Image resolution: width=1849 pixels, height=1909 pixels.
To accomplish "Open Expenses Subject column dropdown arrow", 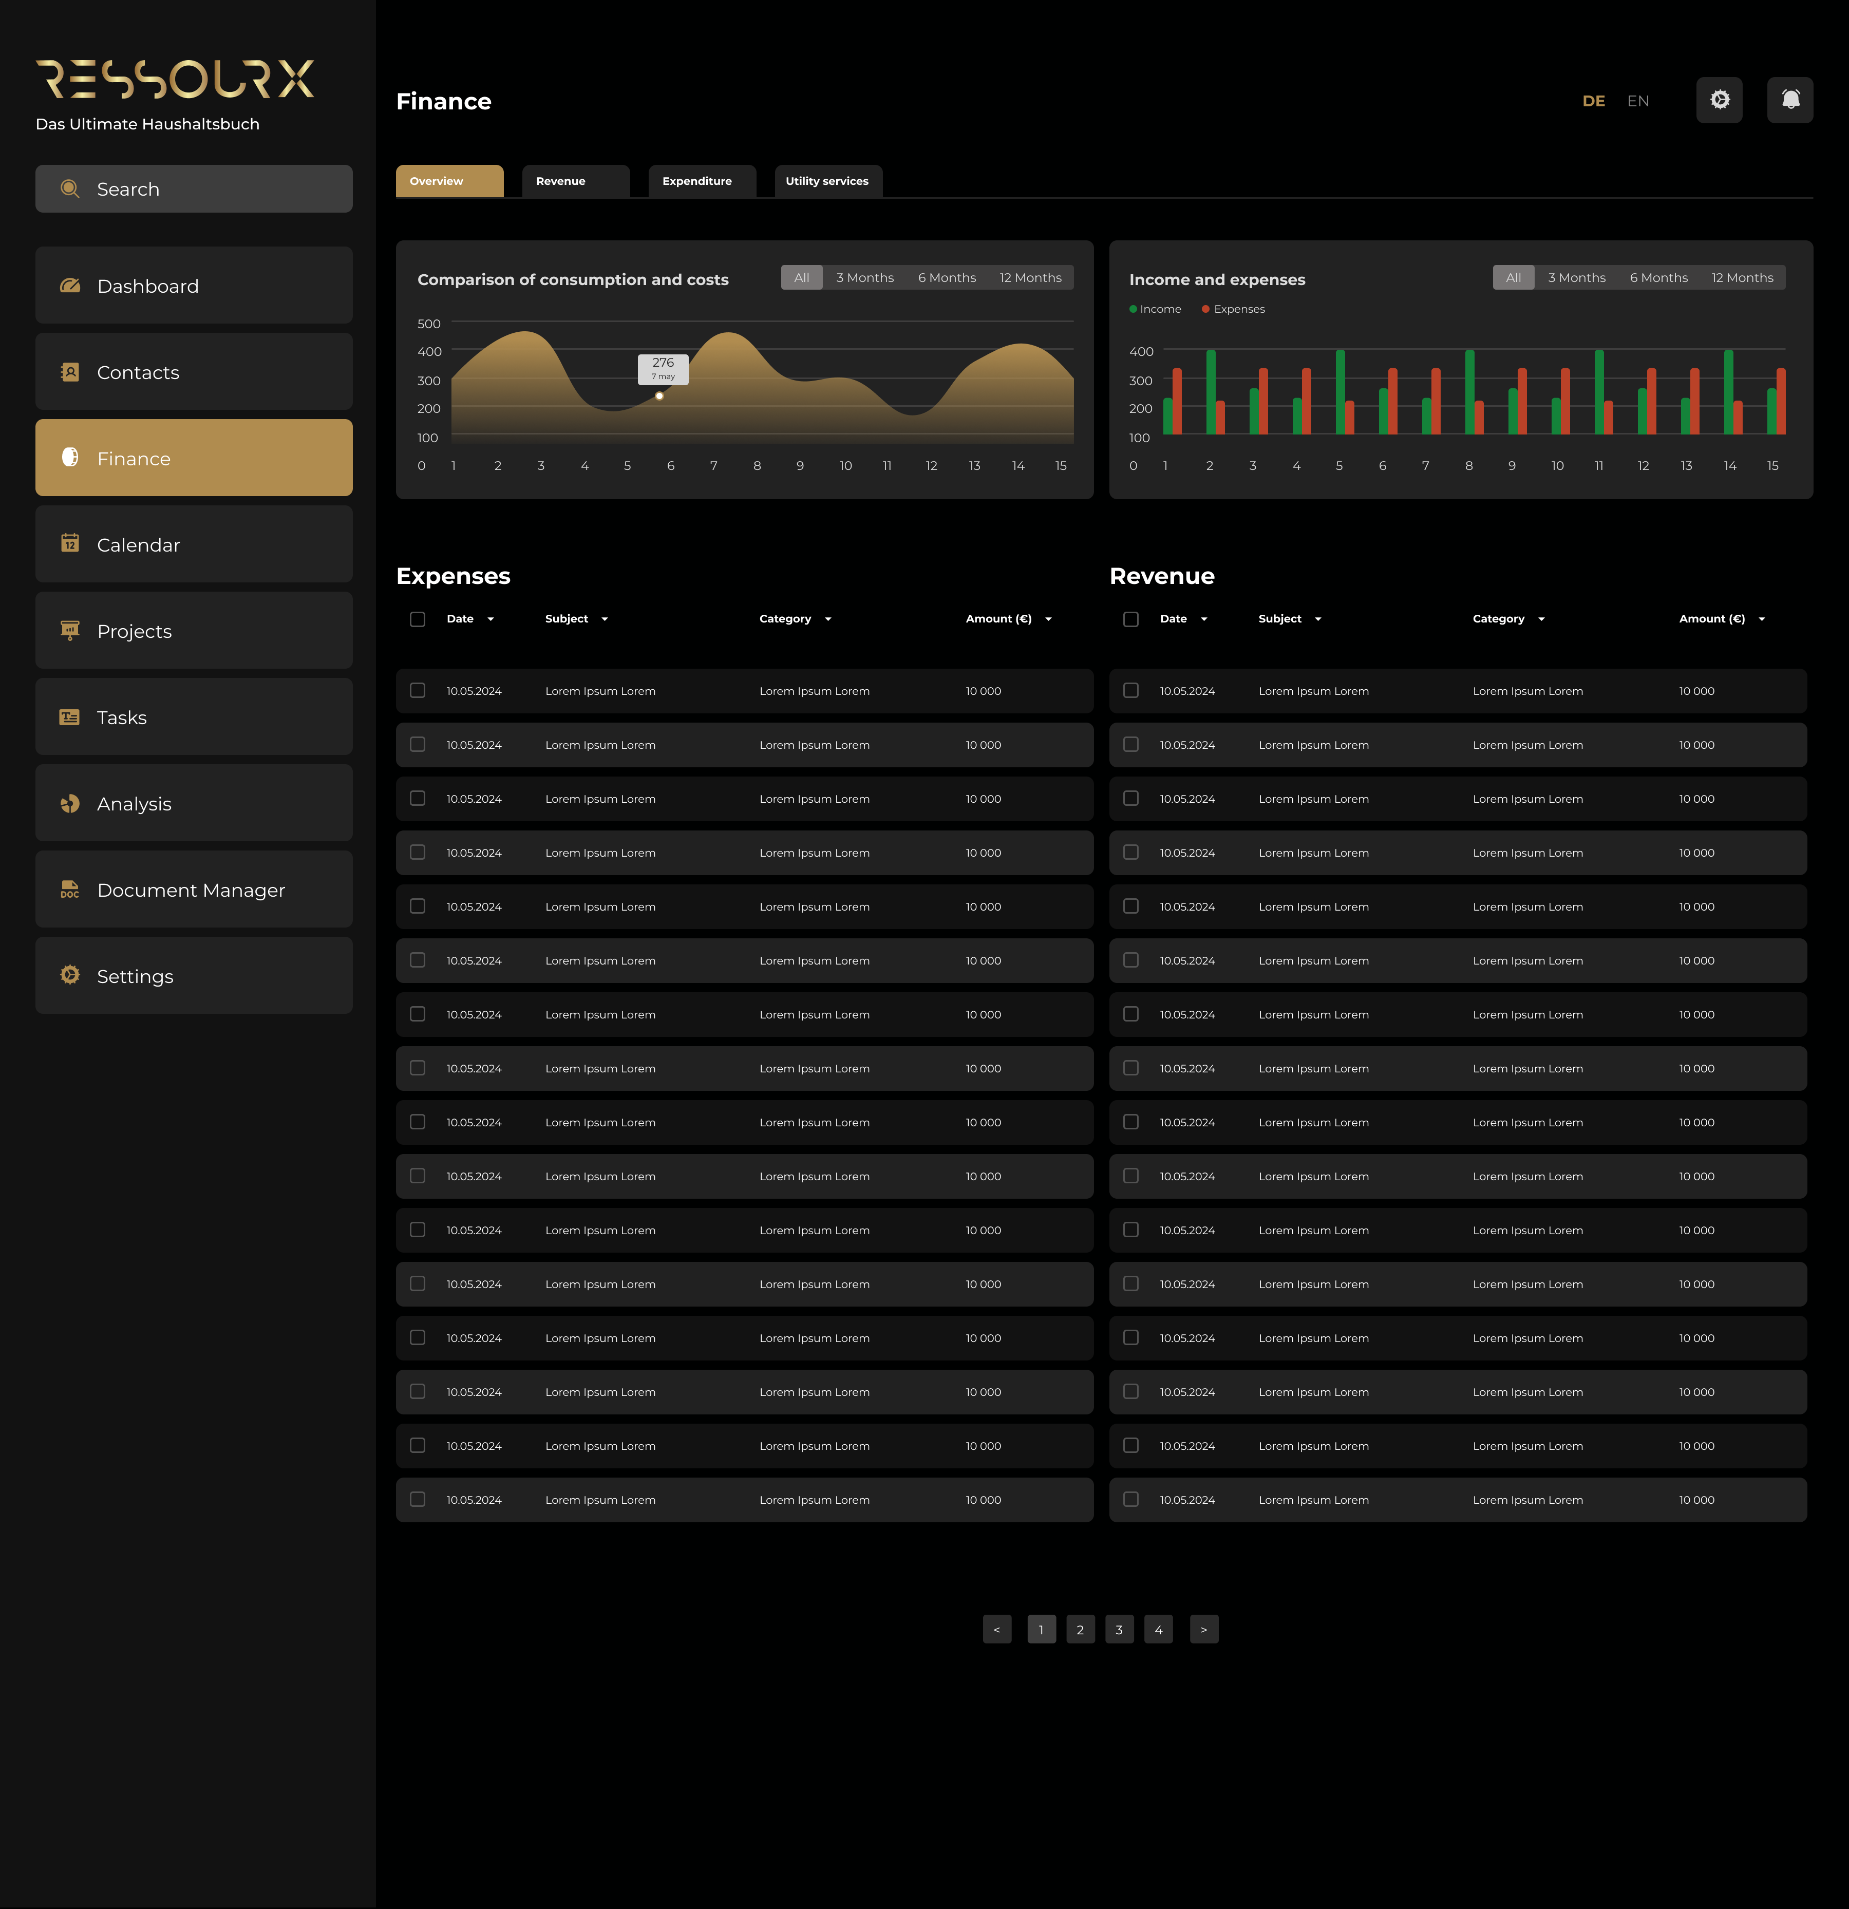I will point(605,619).
